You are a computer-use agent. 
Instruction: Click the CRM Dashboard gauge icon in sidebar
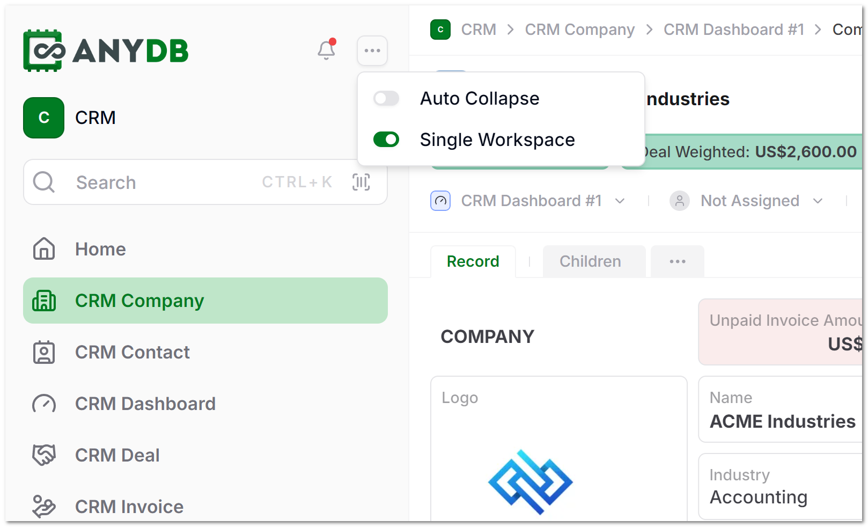pos(44,404)
